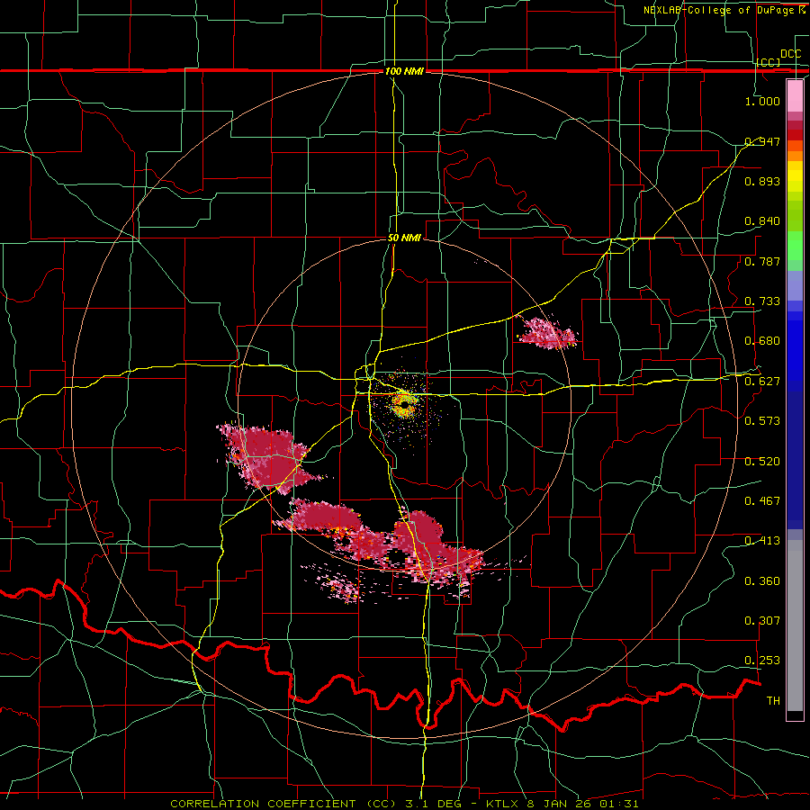Click the large crimson echo west-southwest of radar
Screen dimensions: 810x810
(268, 458)
